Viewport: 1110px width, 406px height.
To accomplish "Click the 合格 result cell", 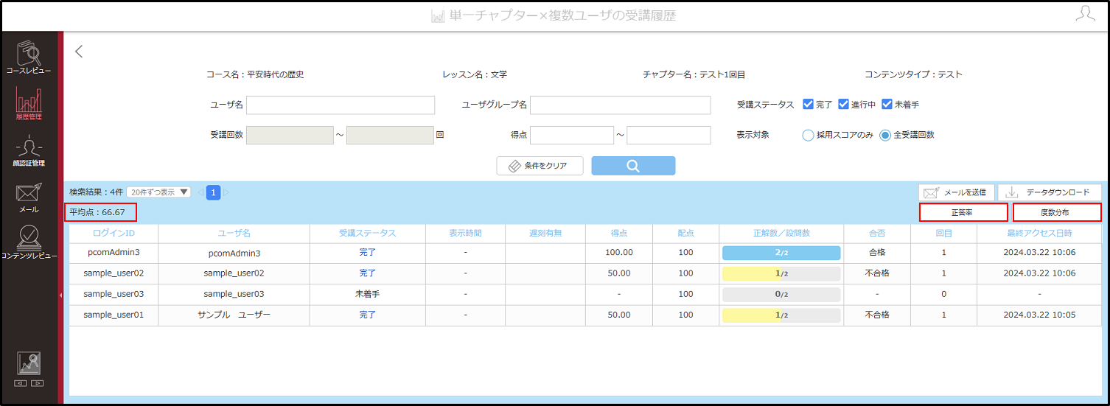I will (877, 253).
